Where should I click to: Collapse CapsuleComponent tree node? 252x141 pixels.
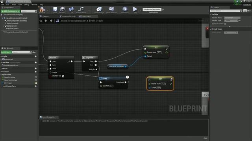tap(3, 18)
